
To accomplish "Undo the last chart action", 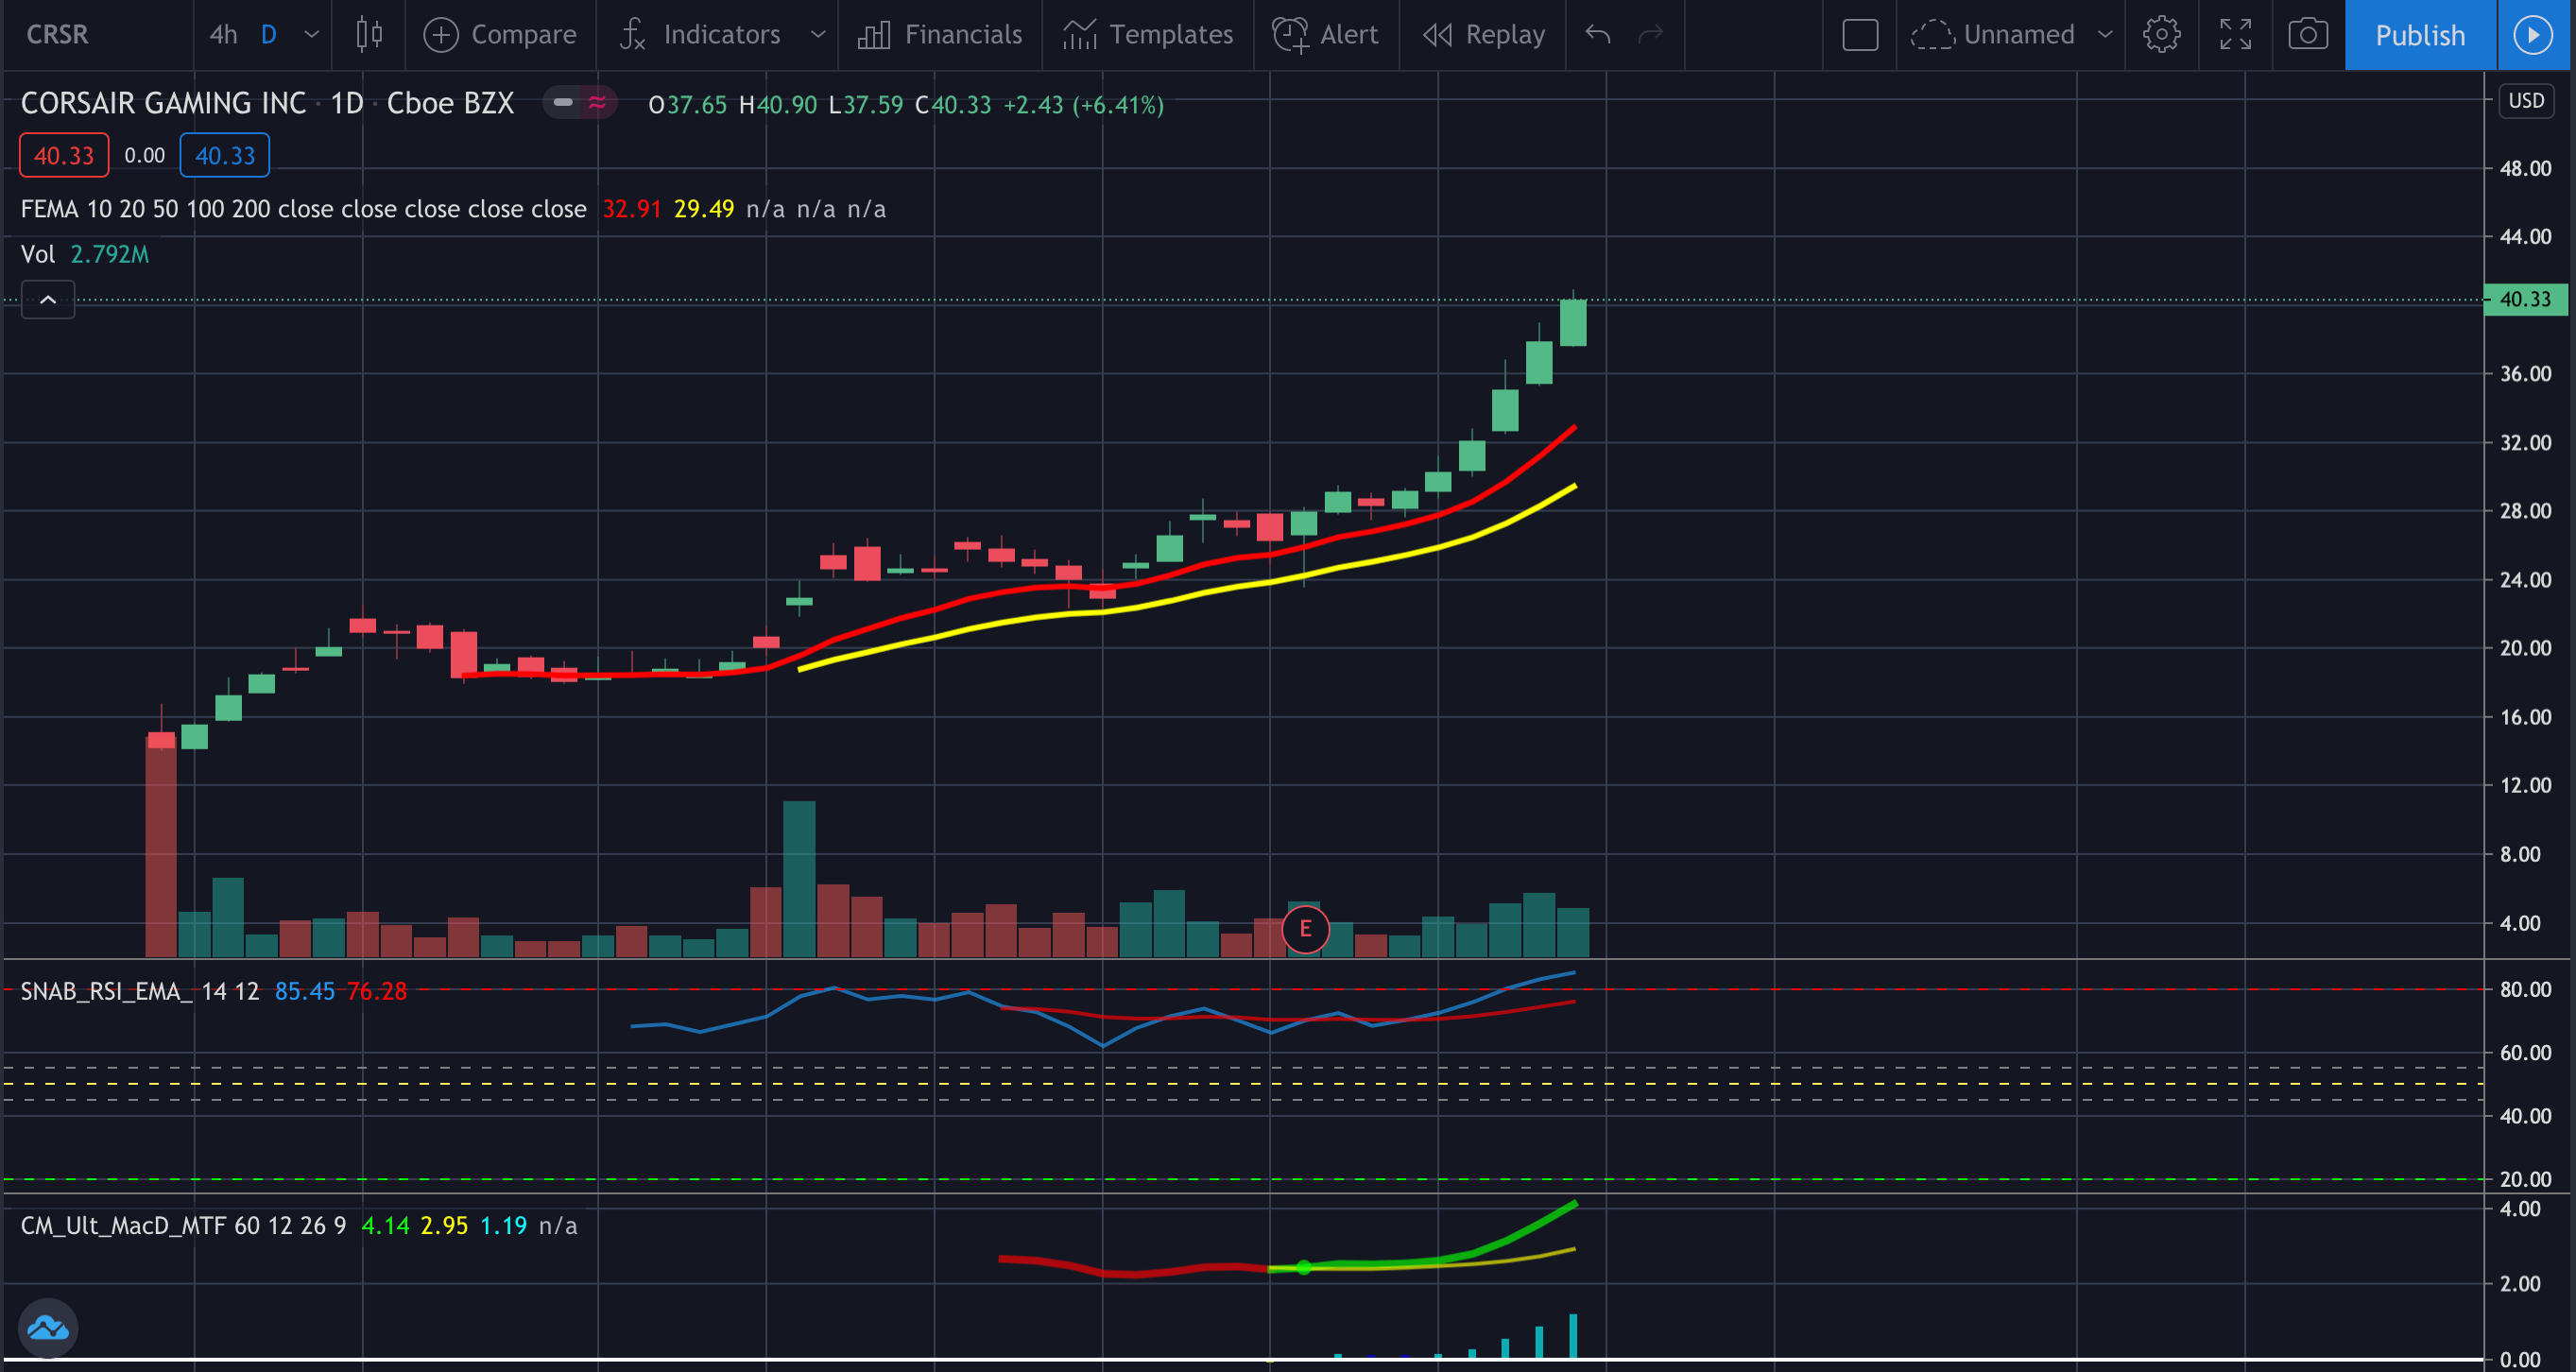I will (1598, 35).
